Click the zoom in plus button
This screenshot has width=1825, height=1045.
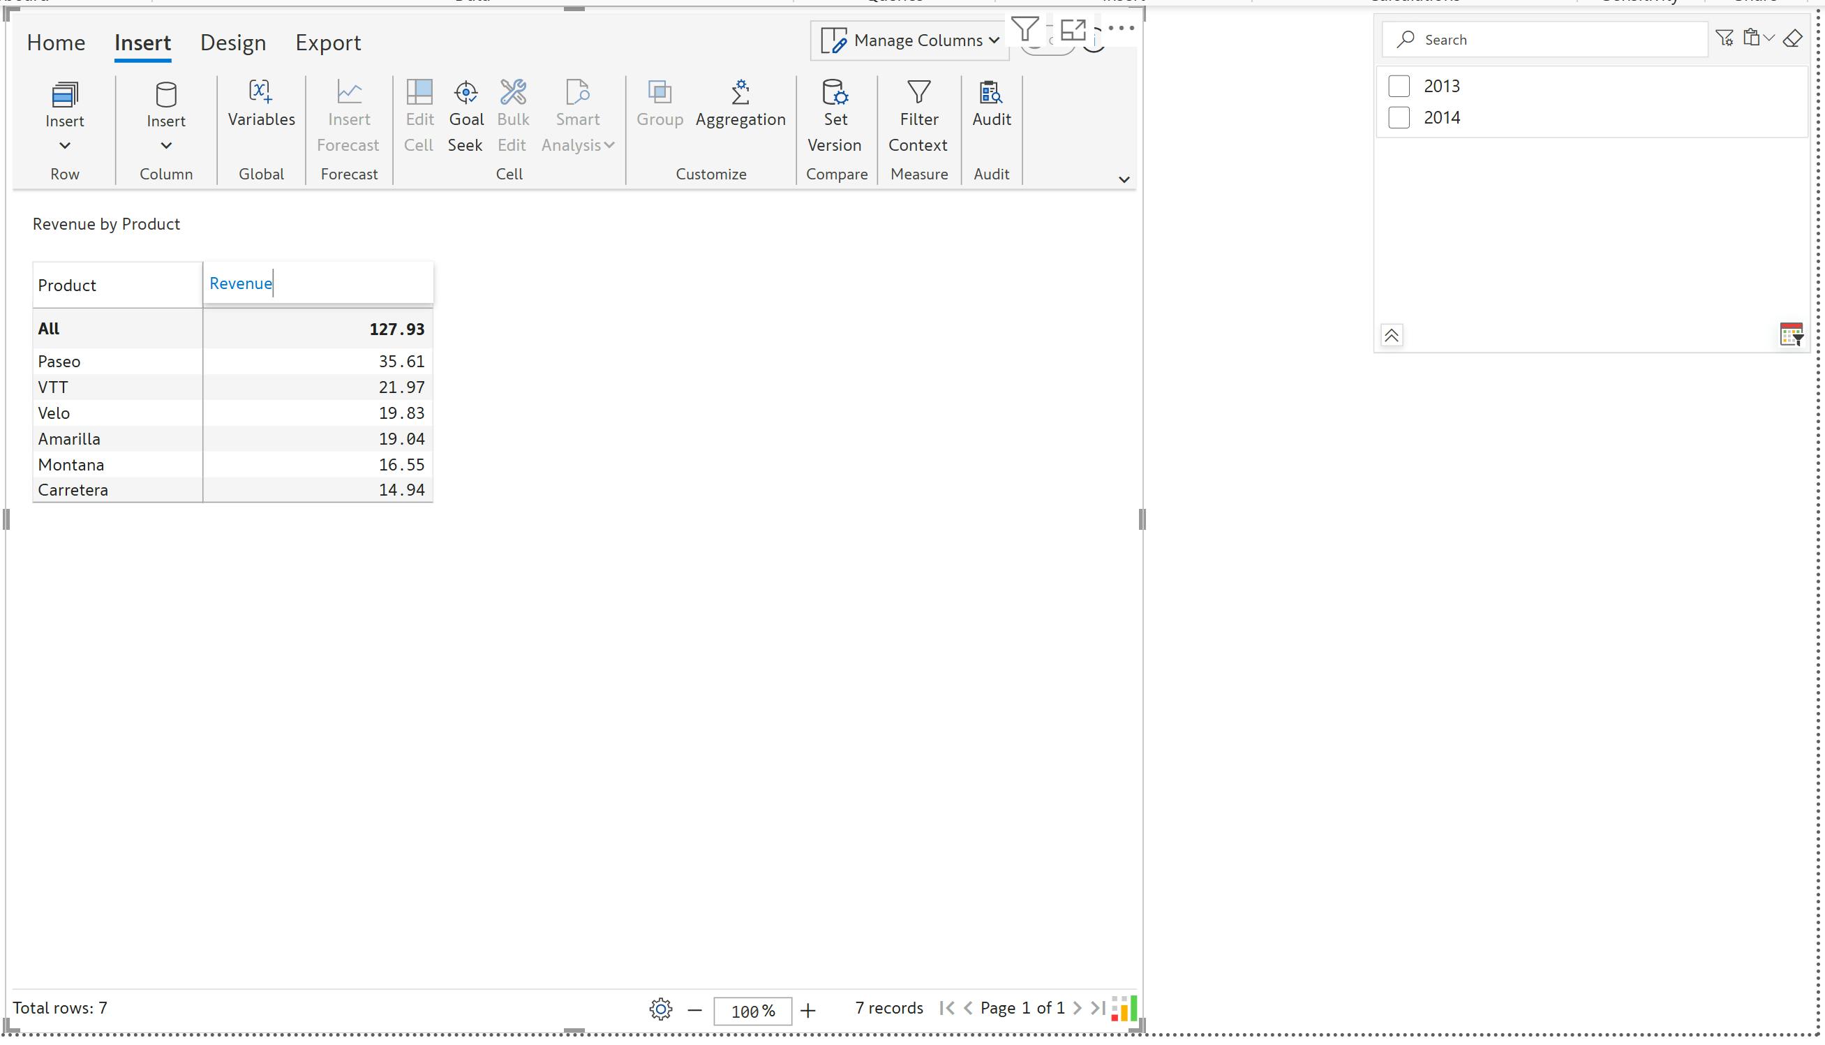coord(807,1011)
